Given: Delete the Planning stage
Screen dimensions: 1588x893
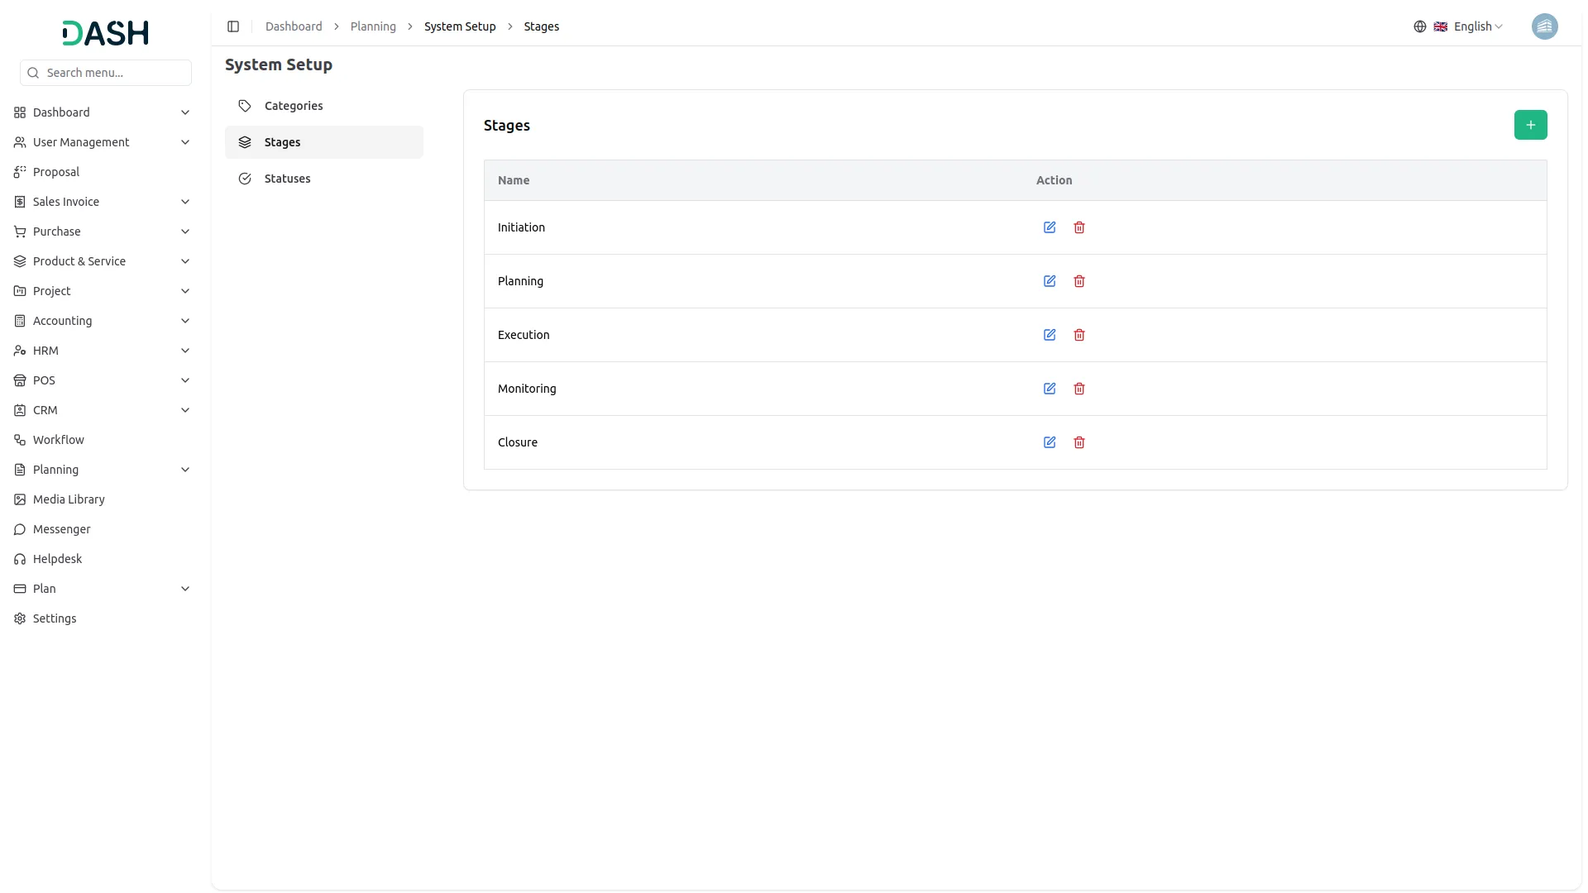Looking at the screenshot, I should pyautogui.click(x=1079, y=281).
